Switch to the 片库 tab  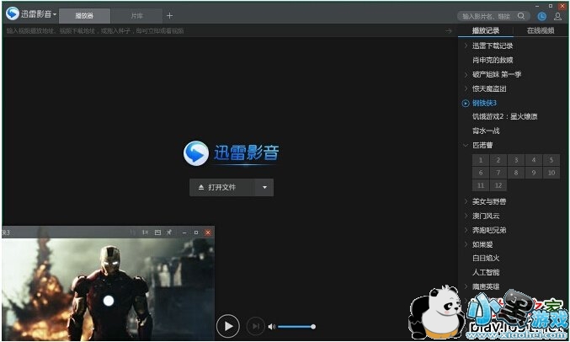[x=136, y=16]
